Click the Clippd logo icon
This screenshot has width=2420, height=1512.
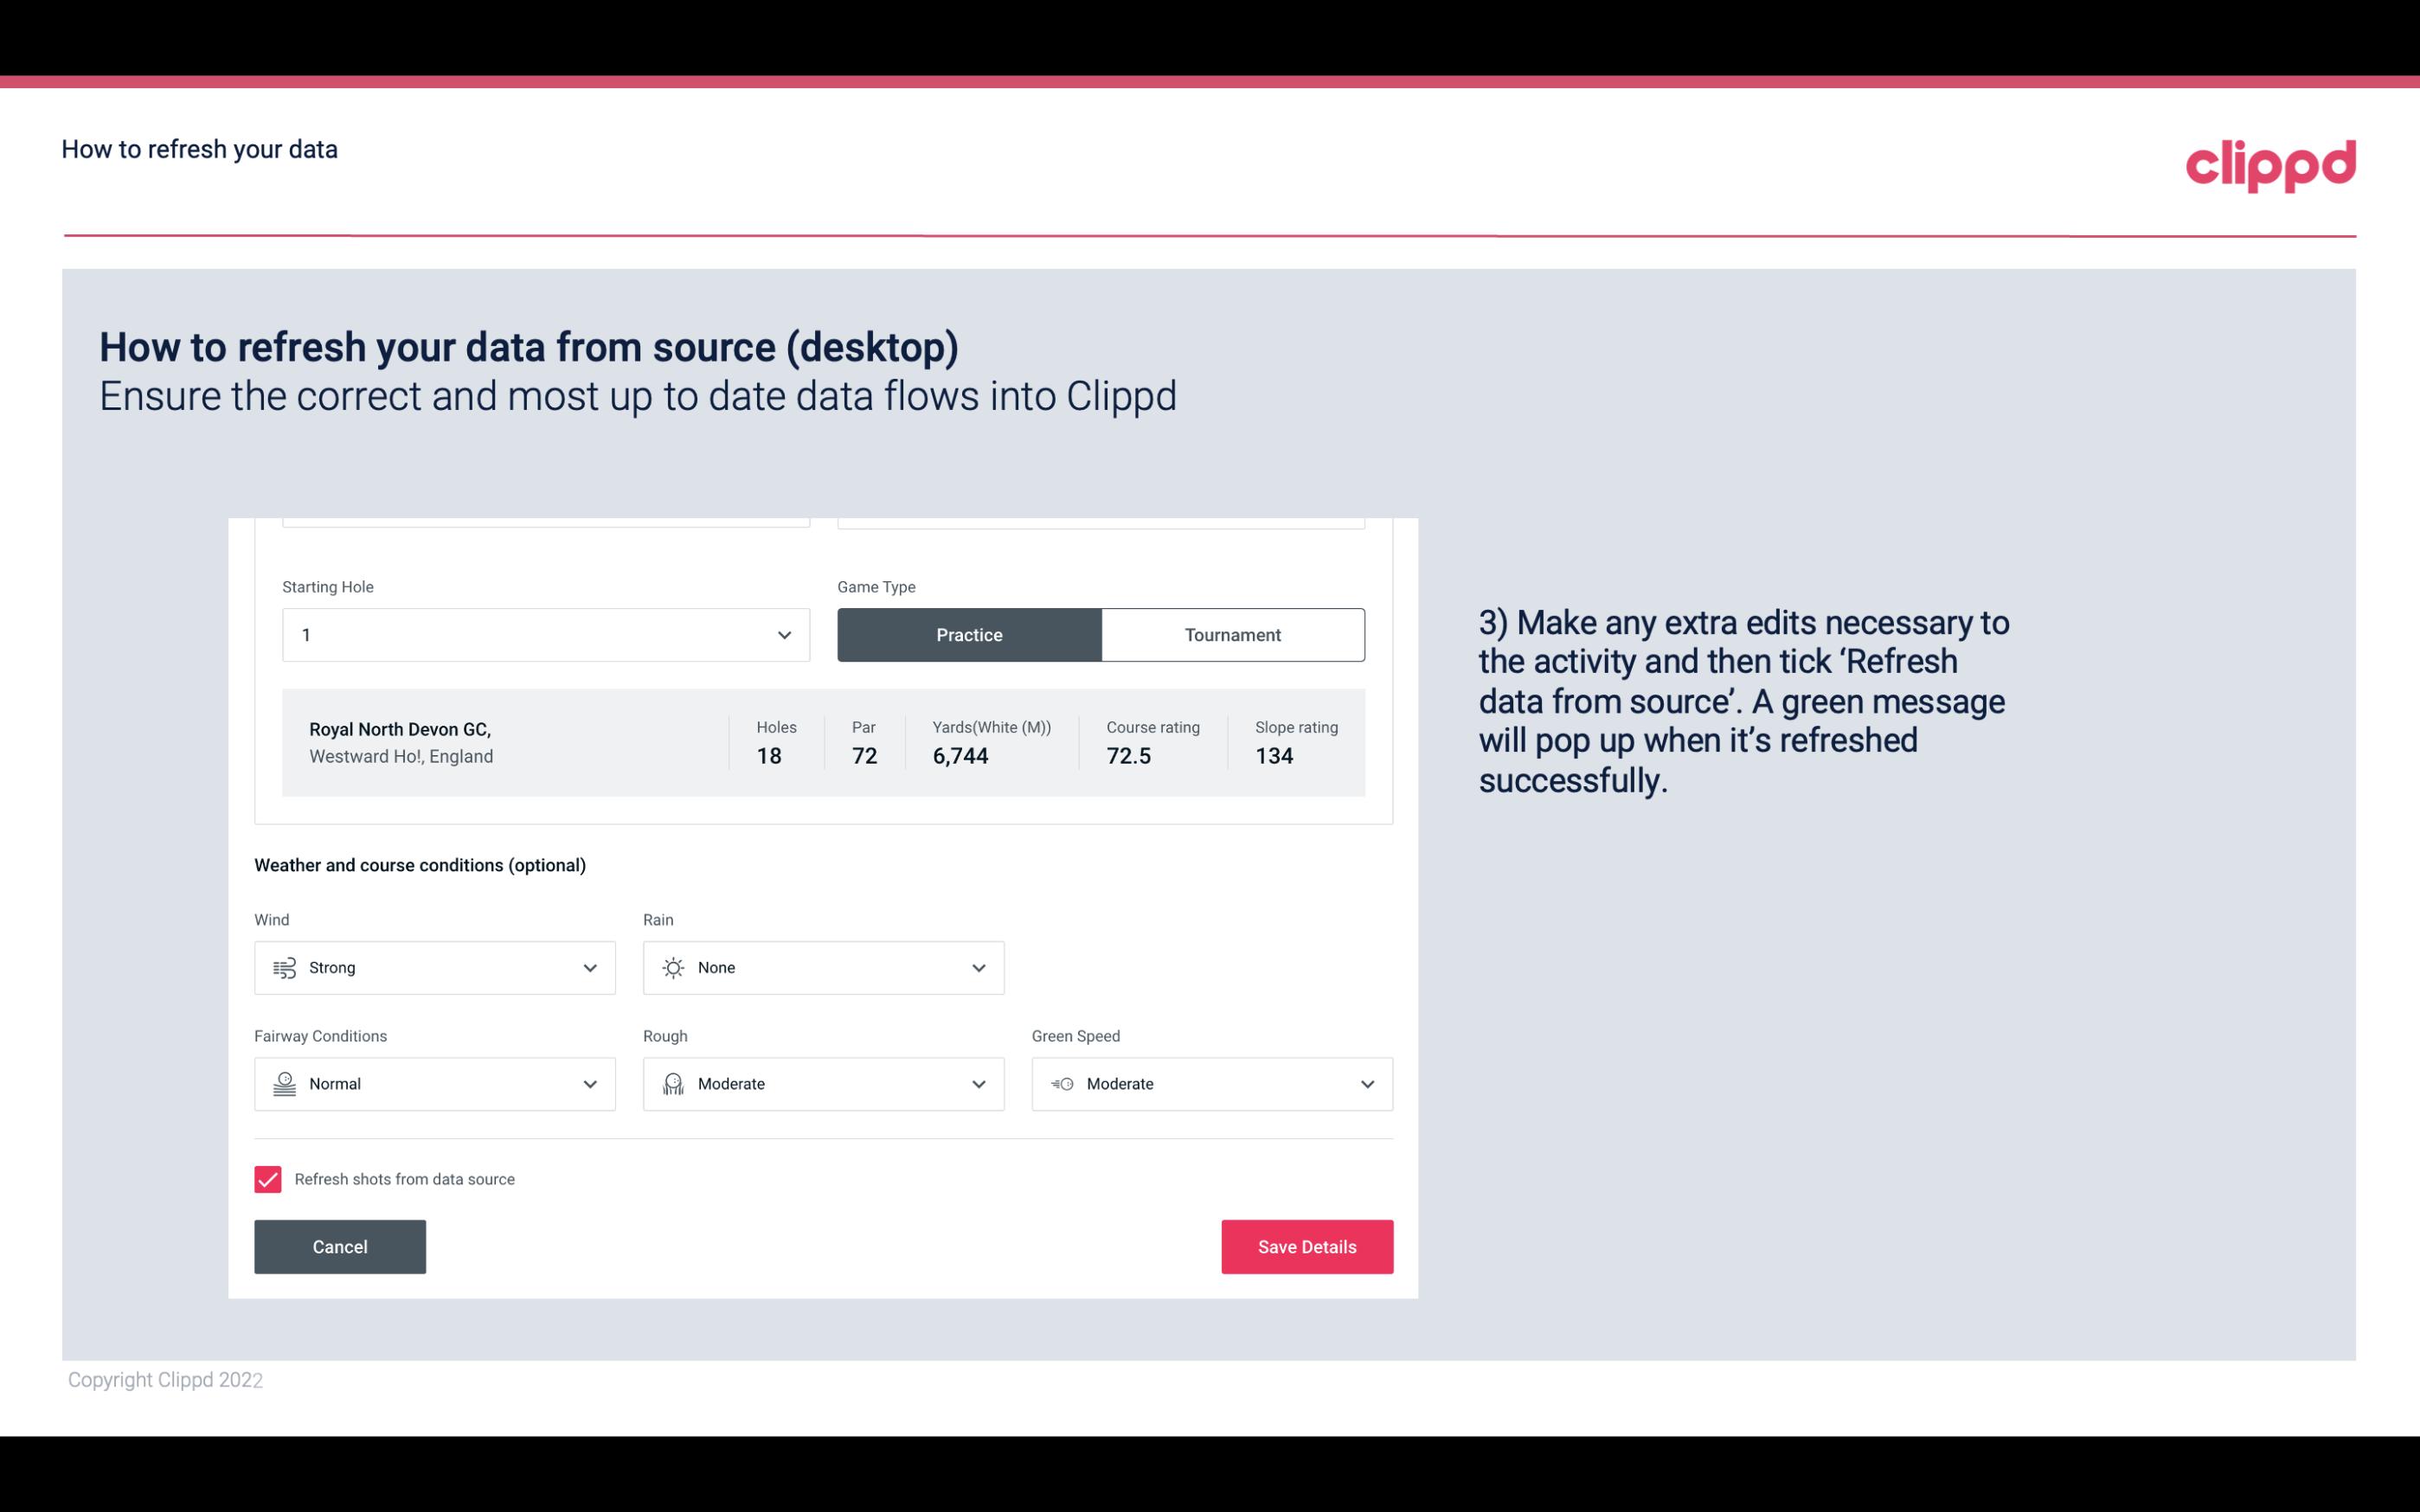[x=2270, y=162]
